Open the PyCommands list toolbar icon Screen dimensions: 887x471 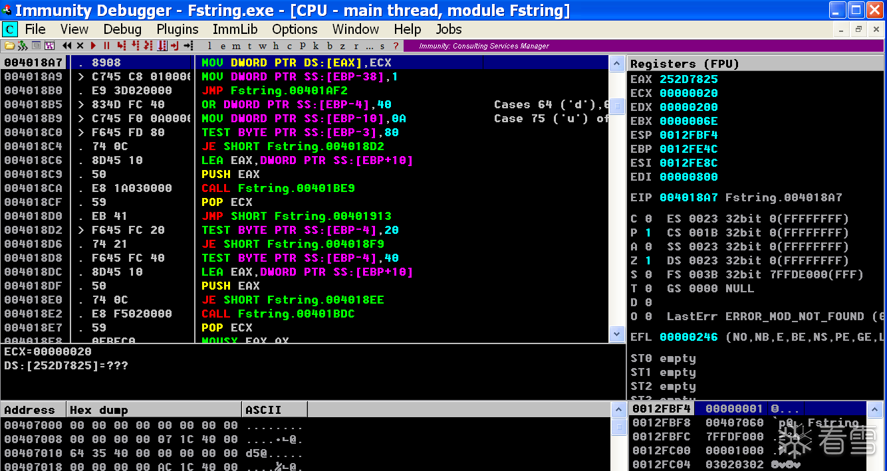(49, 46)
